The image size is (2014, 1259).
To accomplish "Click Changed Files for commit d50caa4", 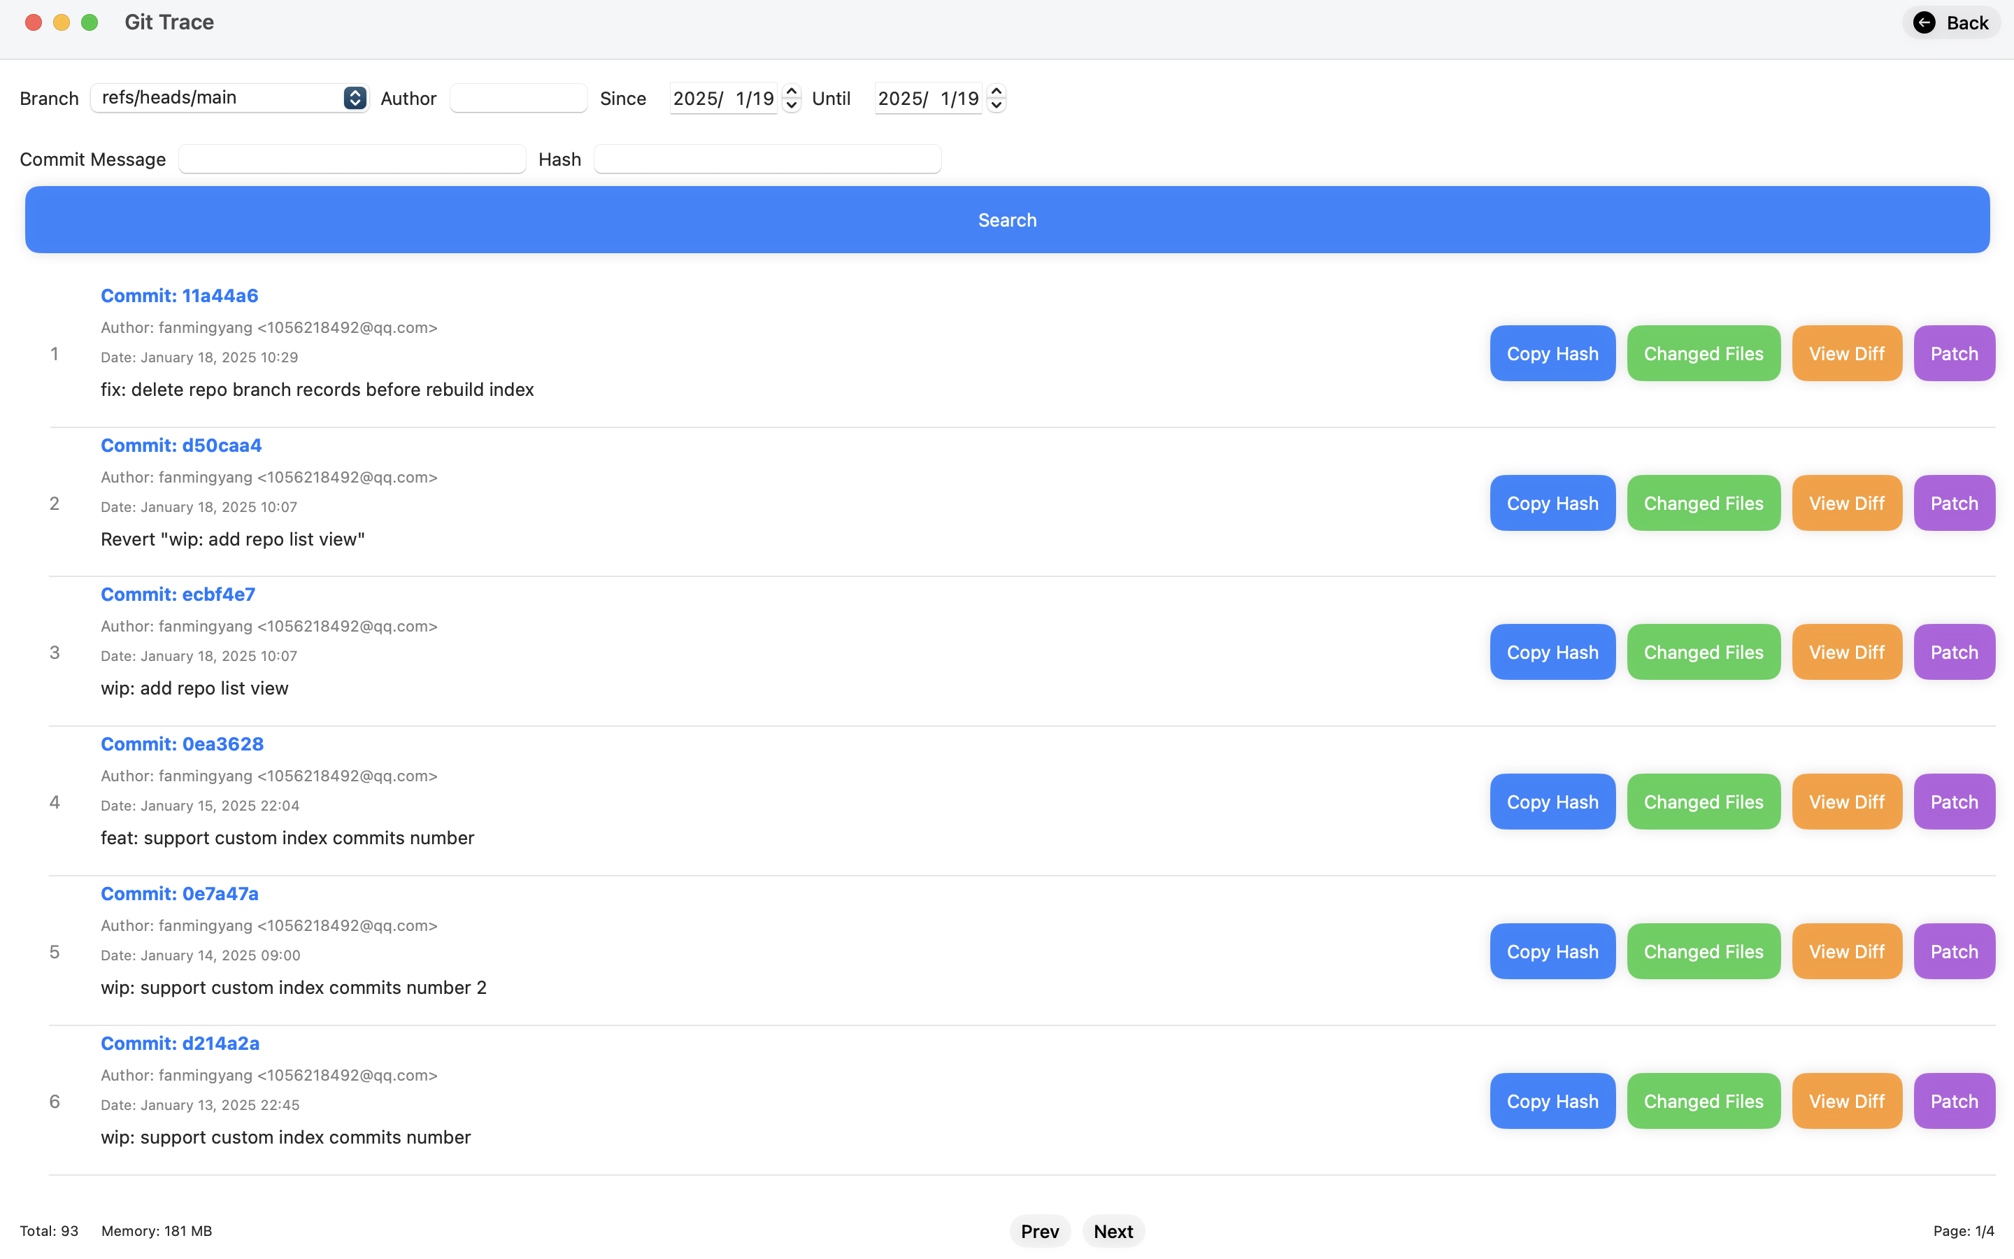I will click(1703, 502).
